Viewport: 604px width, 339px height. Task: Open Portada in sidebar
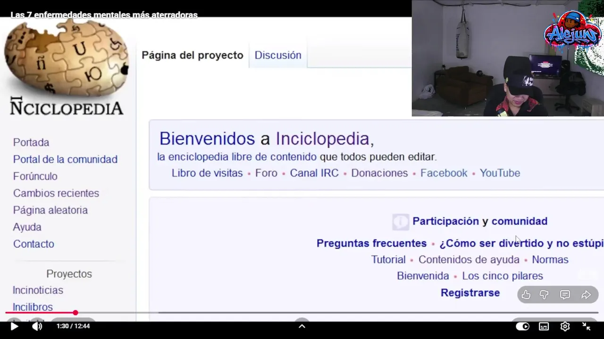[31, 142]
